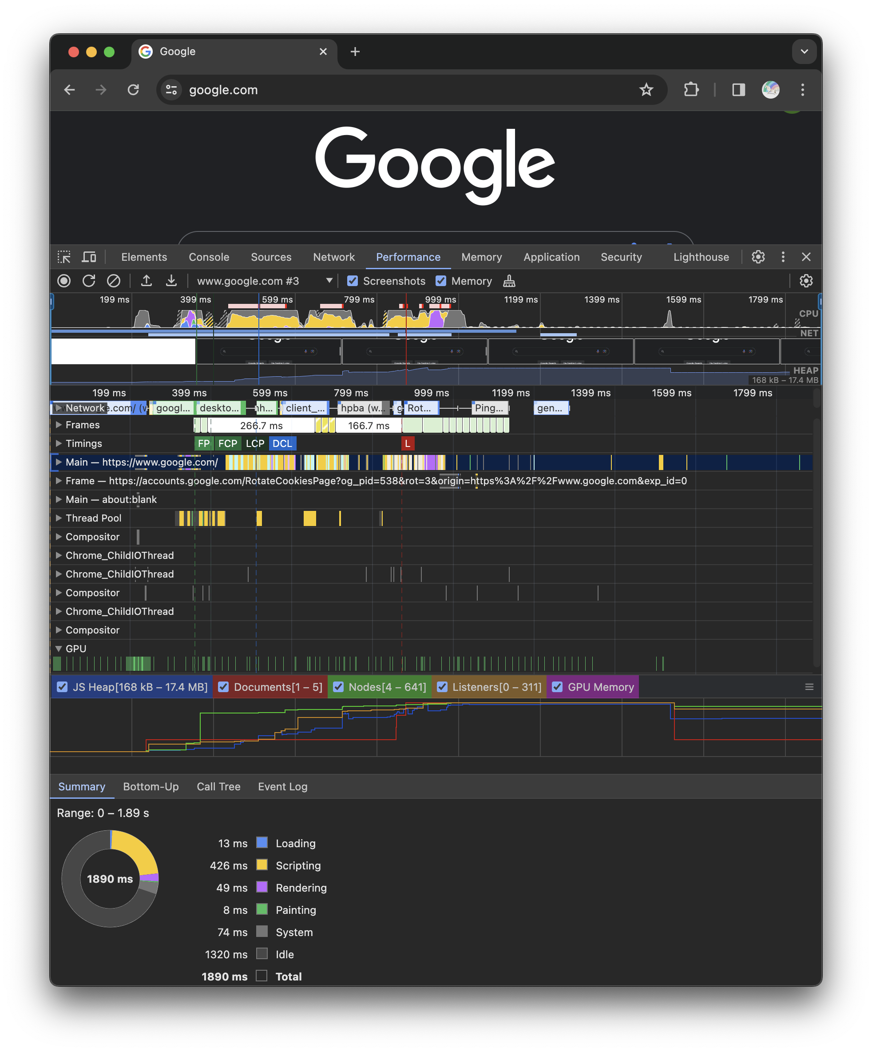Image resolution: width=872 pixels, height=1052 pixels.
Task: Open DevTools three-dot customize menu
Action: [783, 257]
